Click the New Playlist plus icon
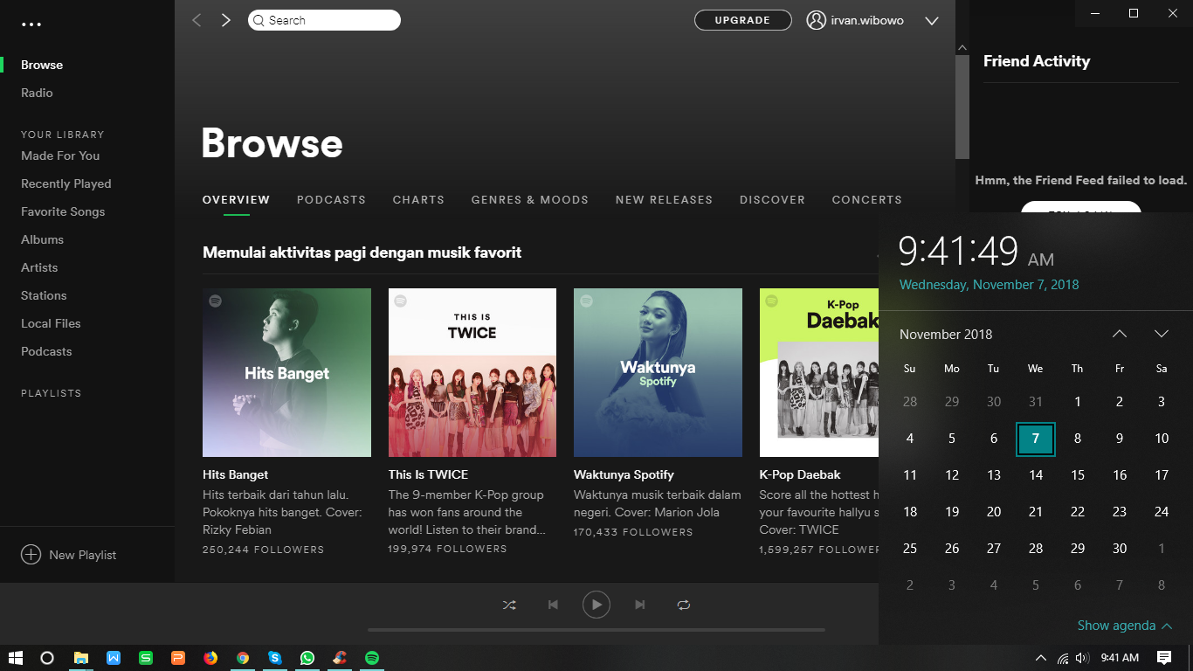 pos(31,555)
